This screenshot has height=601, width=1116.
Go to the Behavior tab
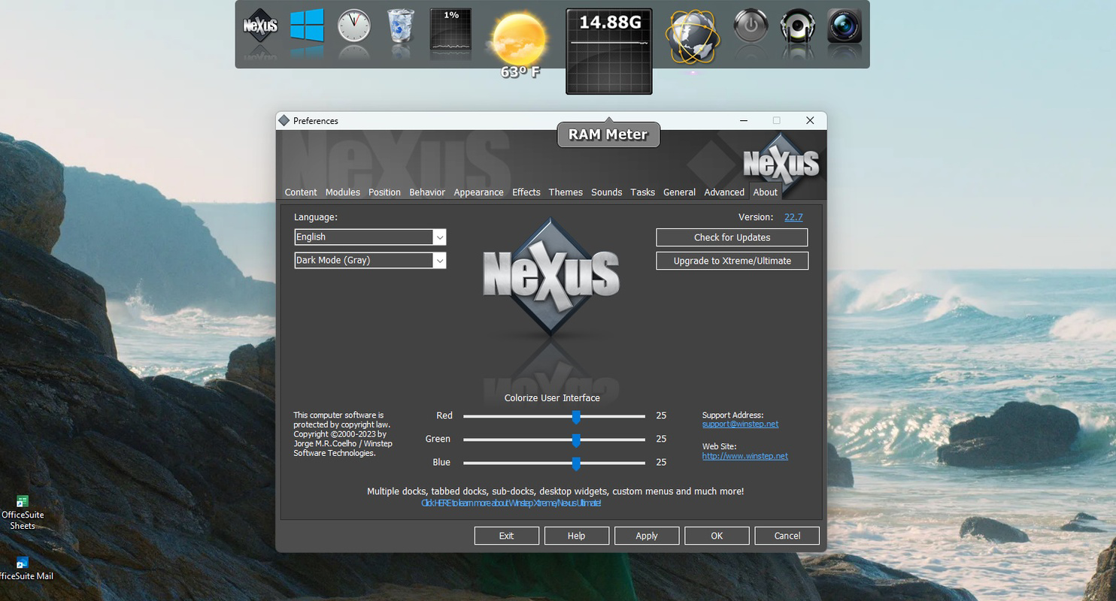tap(427, 192)
